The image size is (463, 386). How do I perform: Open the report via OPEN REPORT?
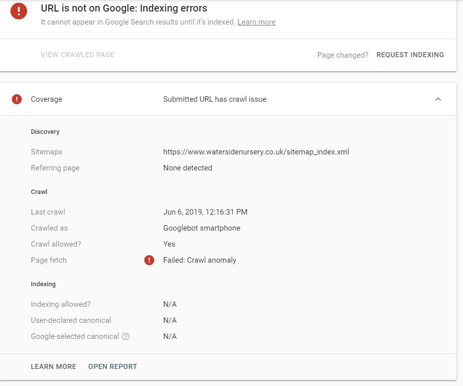click(112, 366)
